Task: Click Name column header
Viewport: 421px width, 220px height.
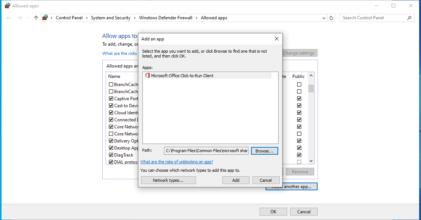Action: click(x=114, y=76)
